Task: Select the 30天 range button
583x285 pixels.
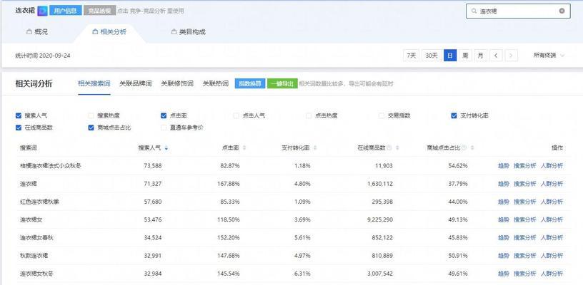Action: (x=432, y=56)
